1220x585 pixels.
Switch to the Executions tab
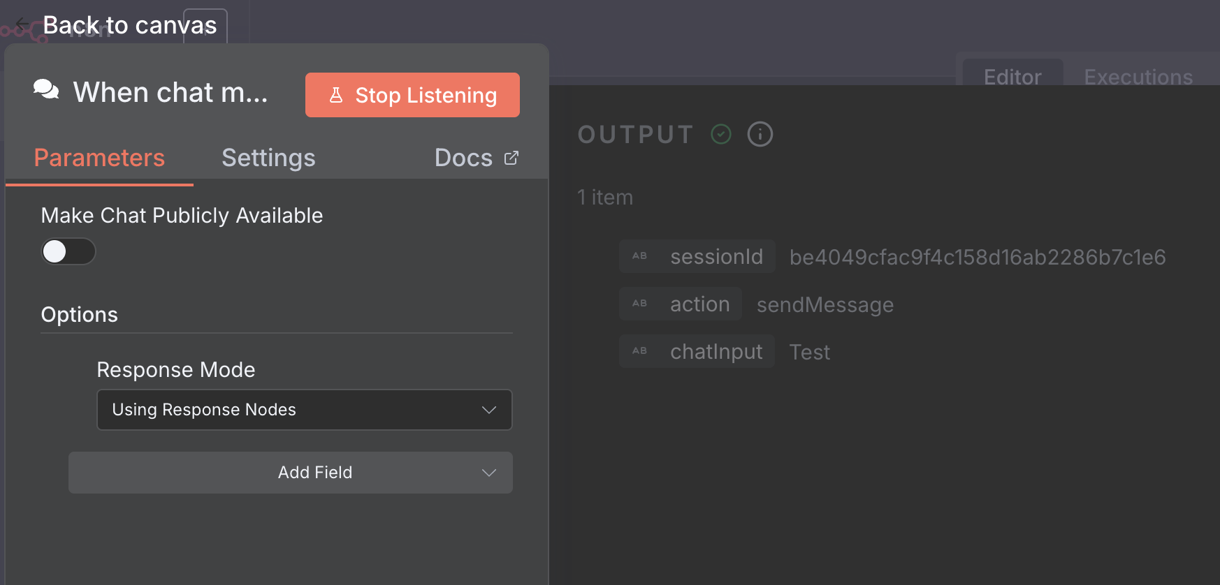coord(1138,77)
